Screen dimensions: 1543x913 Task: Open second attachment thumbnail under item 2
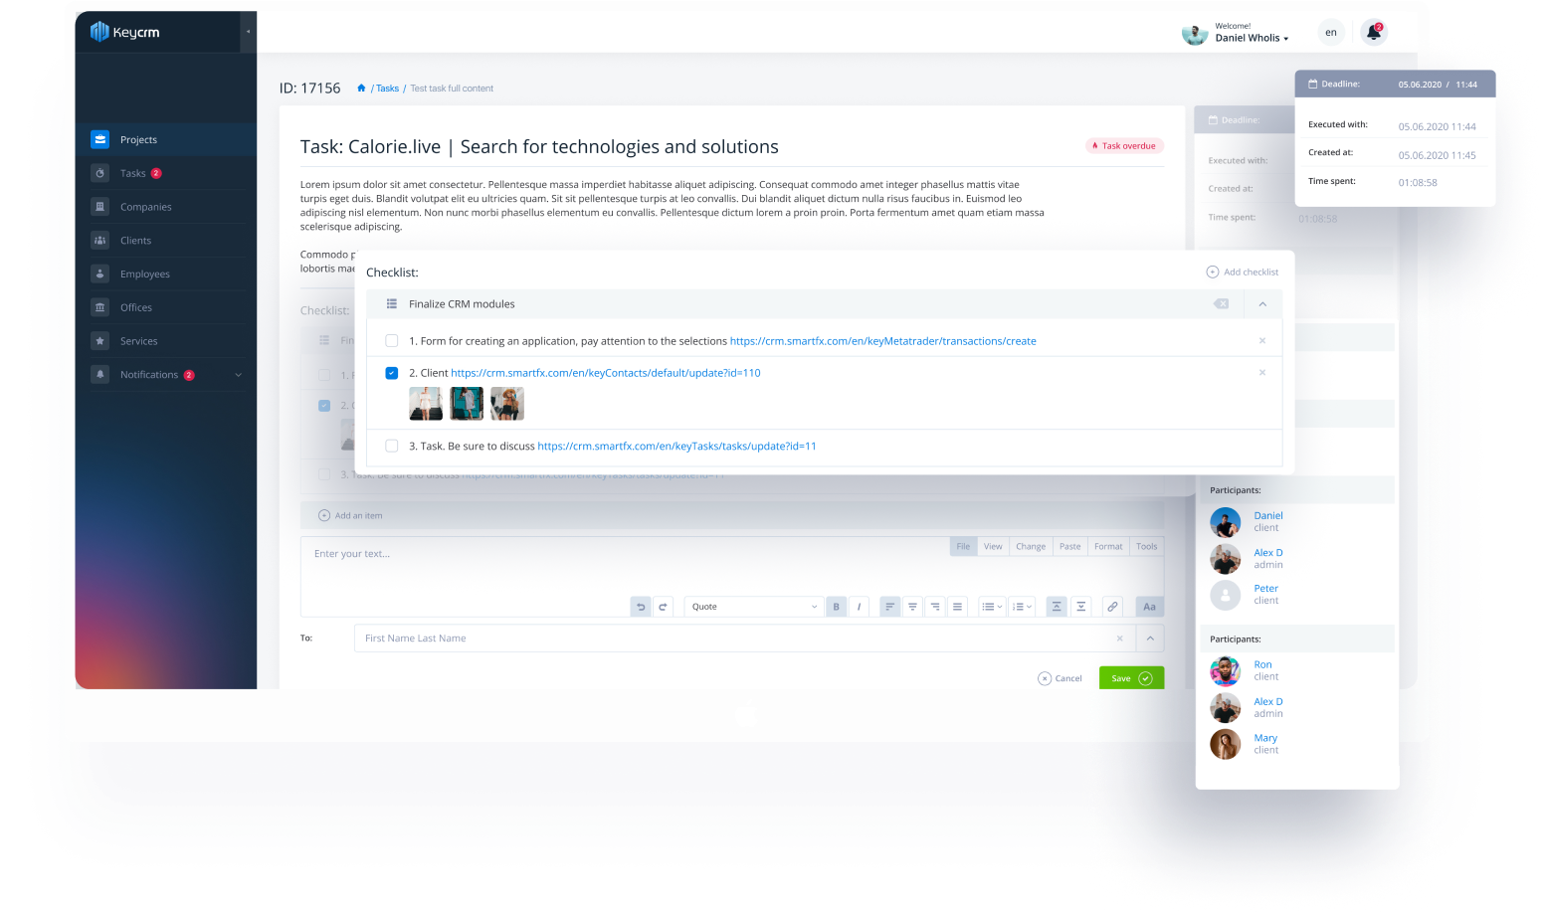click(467, 404)
